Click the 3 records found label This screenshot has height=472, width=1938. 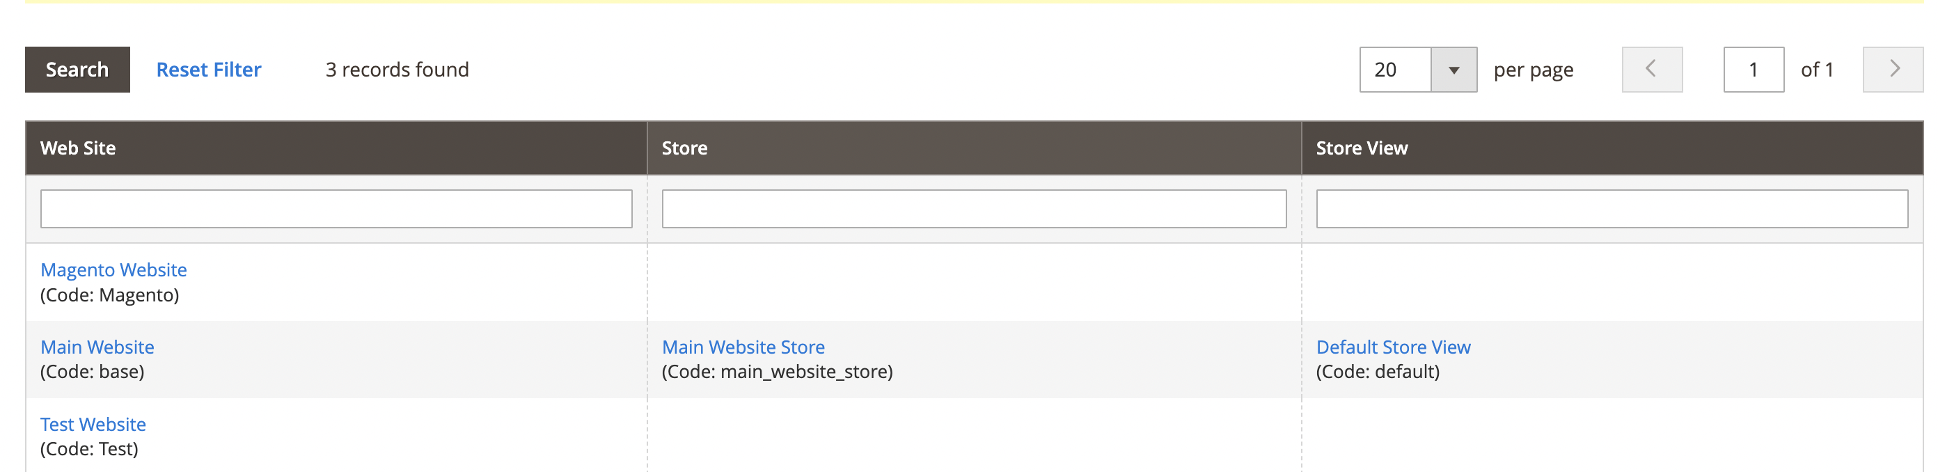point(397,69)
